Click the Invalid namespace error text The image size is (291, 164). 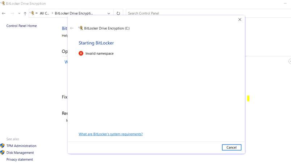point(100,53)
